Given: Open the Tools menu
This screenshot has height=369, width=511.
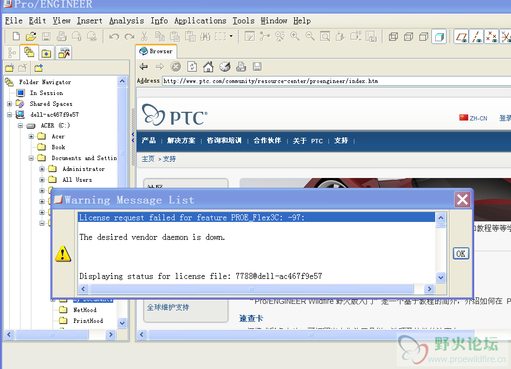Looking at the screenshot, I should point(243,21).
